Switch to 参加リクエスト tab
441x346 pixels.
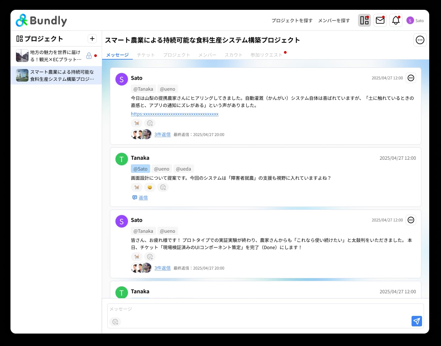pos(267,55)
